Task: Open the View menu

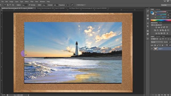Action: point(37,2)
